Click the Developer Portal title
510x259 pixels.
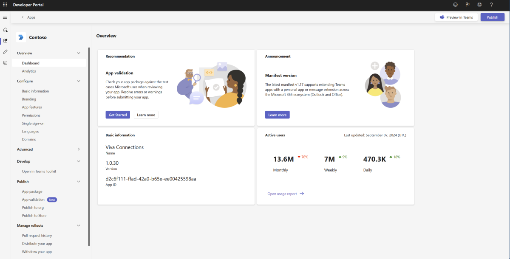coord(28,5)
